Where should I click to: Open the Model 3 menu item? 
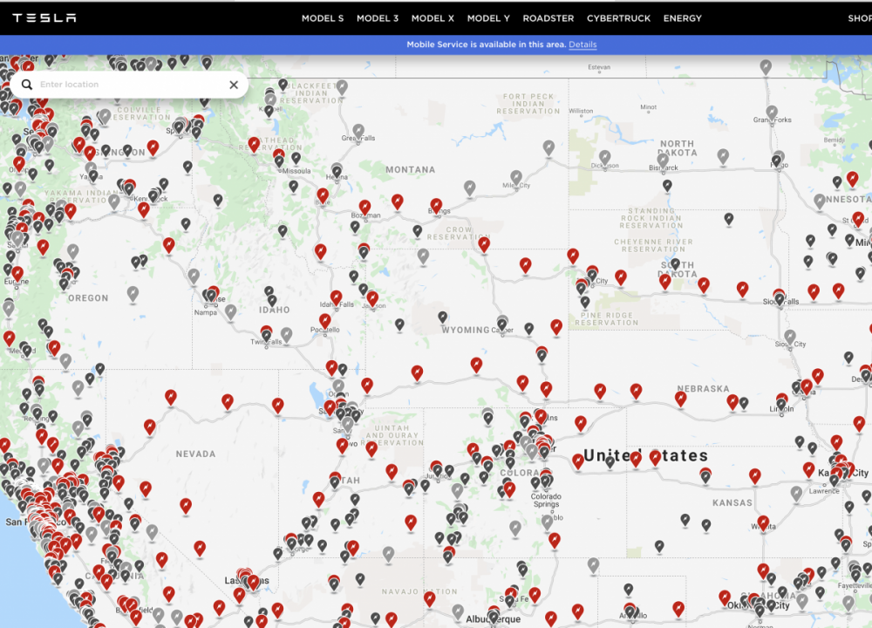pyautogui.click(x=378, y=18)
